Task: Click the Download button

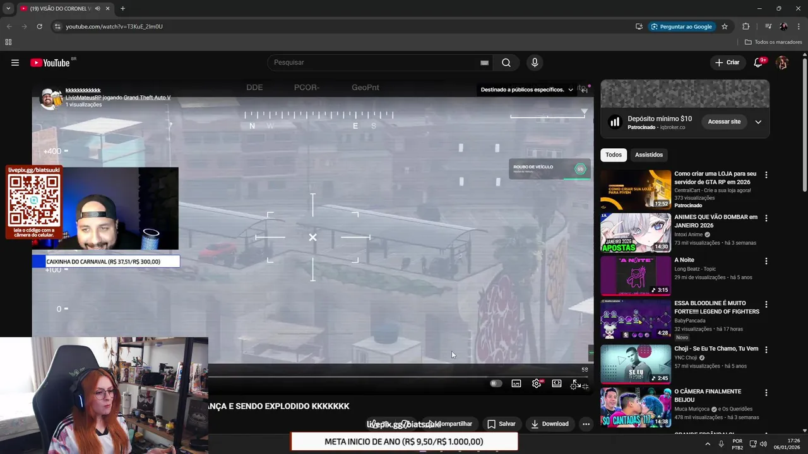Action: click(x=550, y=424)
